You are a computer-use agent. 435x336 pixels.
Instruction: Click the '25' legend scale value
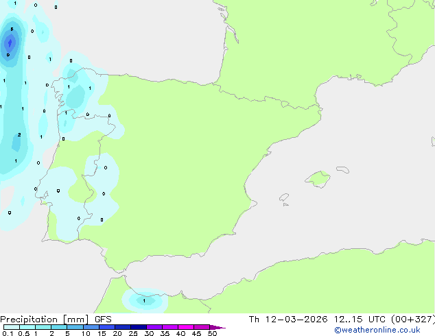pos(133,333)
